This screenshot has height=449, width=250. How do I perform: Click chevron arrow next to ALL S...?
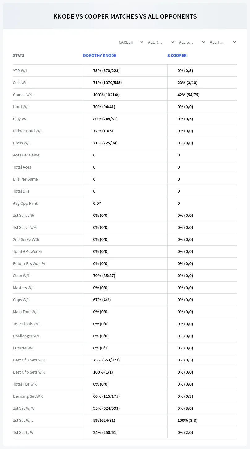pos(204,42)
